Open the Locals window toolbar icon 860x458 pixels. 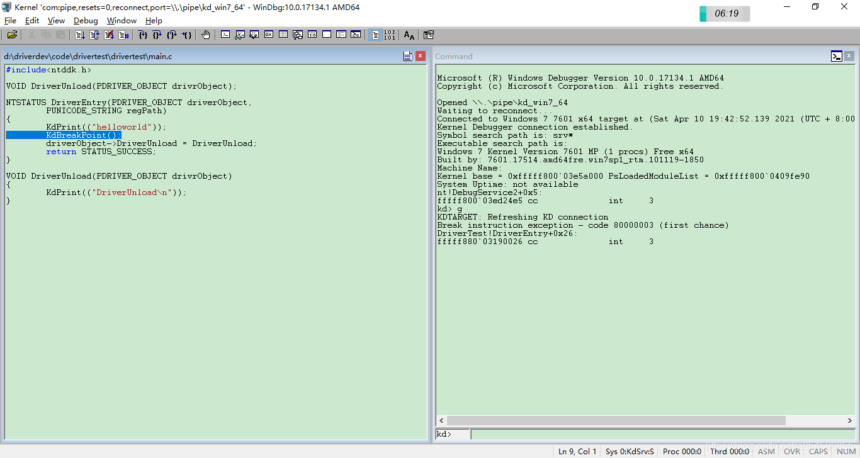pyautogui.click(x=254, y=35)
